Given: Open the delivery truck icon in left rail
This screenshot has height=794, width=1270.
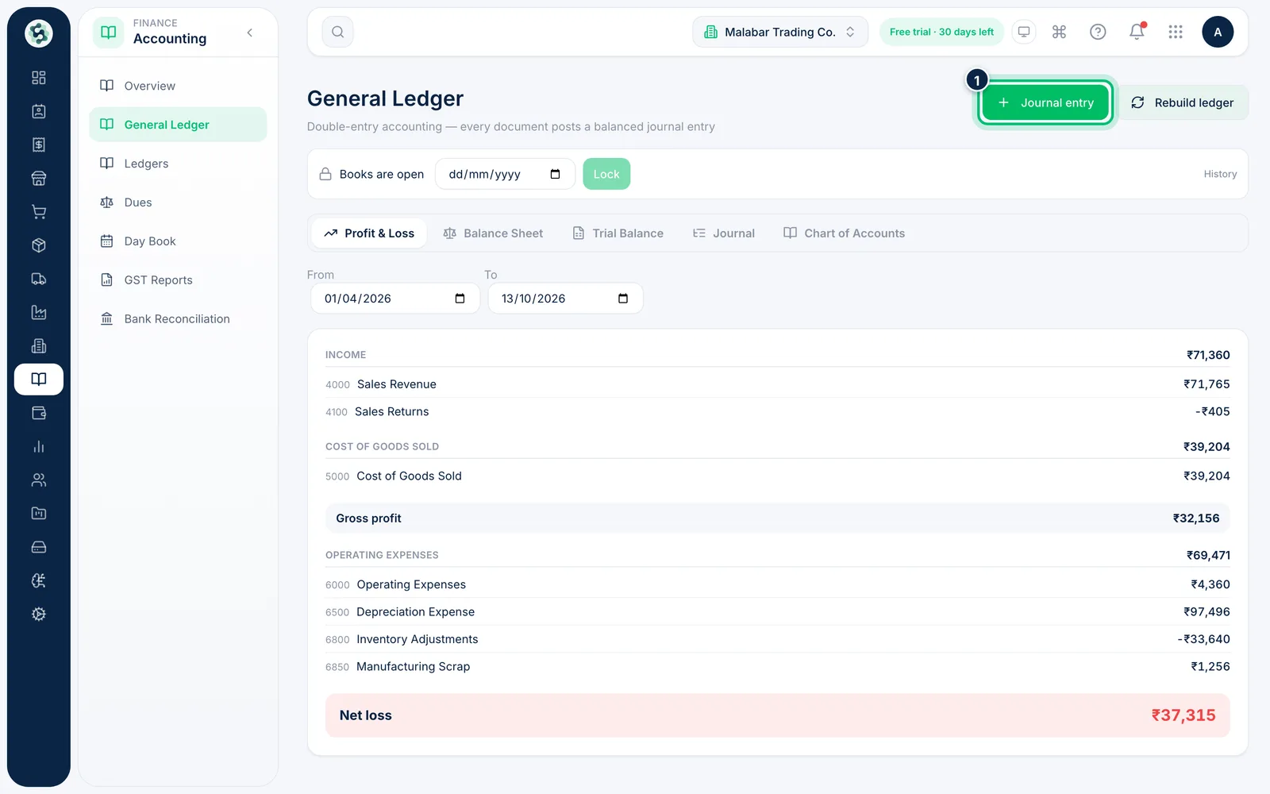Looking at the screenshot, I should click(x=38, y=279).
